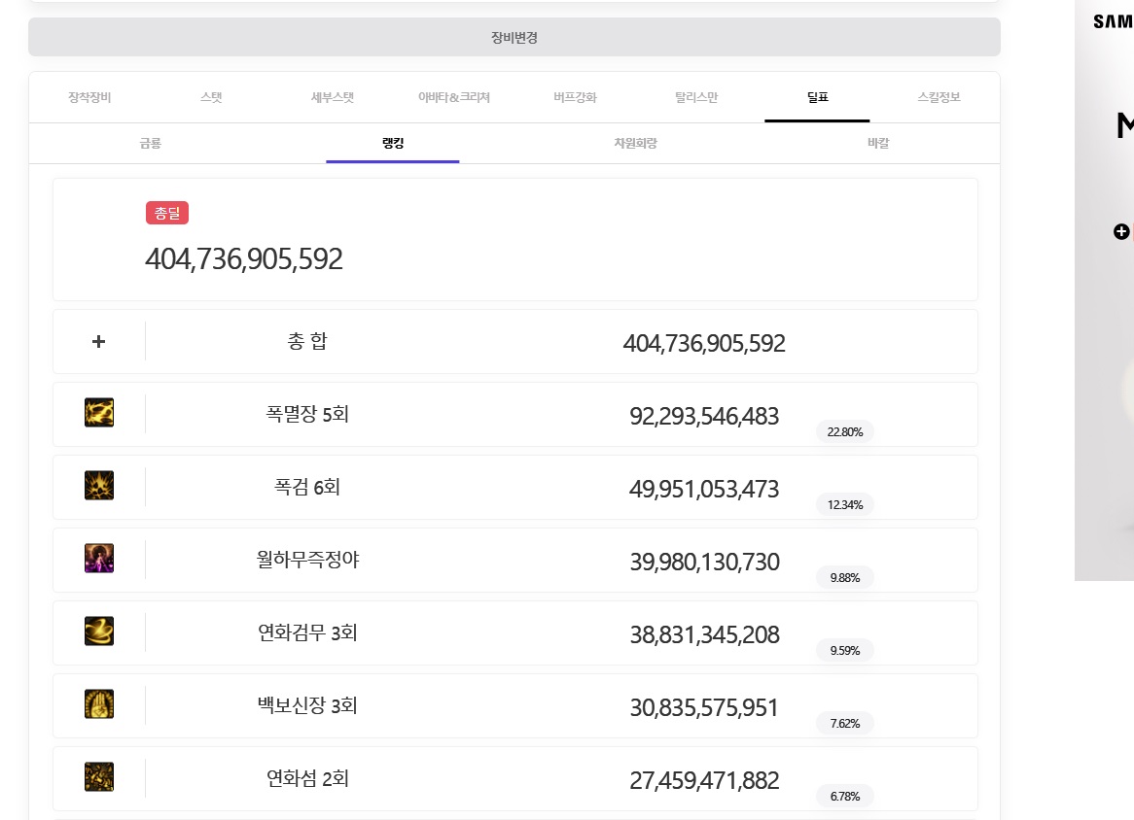Click the 월하무즉정야 skill icon

point(99,559)
